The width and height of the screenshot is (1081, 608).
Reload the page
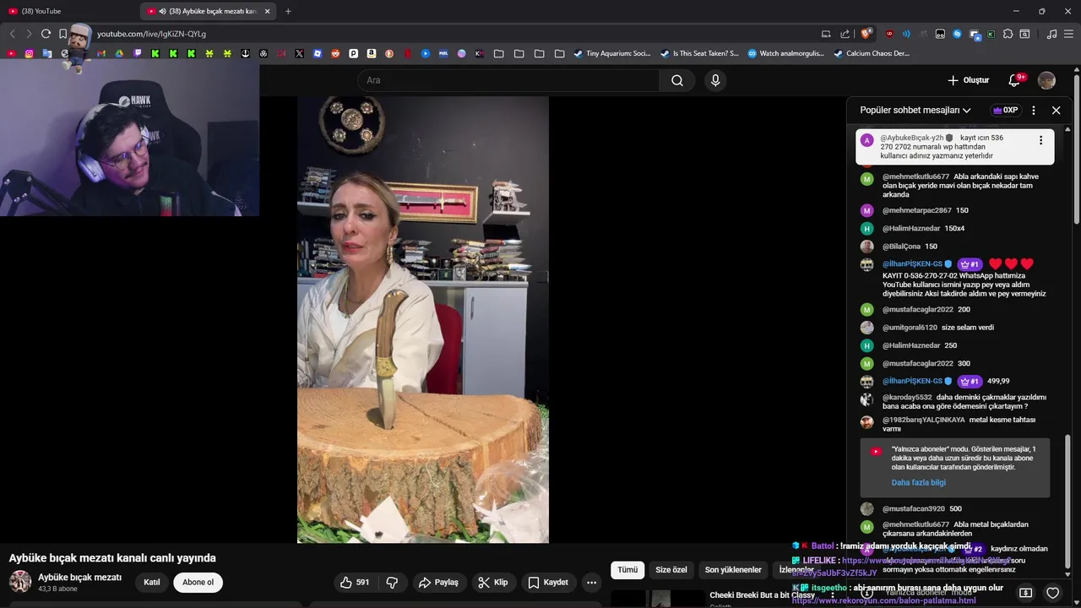(x=46, y=34)
